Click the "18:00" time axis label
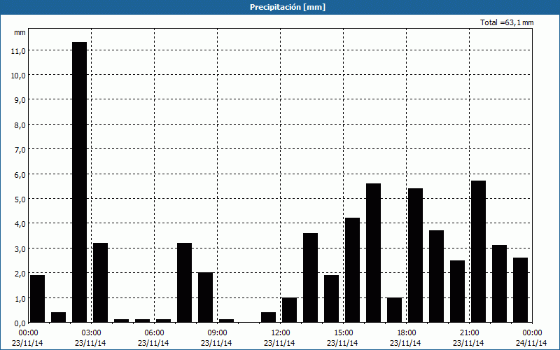560x350 pixels. pos(407,333)
